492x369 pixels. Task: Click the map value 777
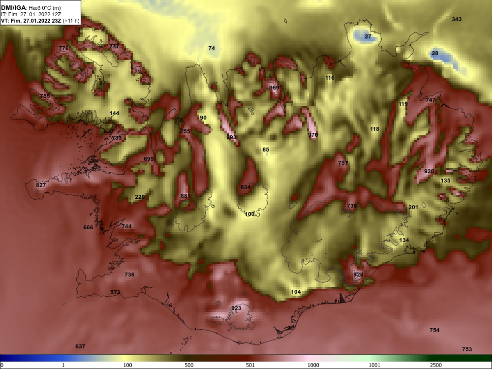[x=114, y=46]
